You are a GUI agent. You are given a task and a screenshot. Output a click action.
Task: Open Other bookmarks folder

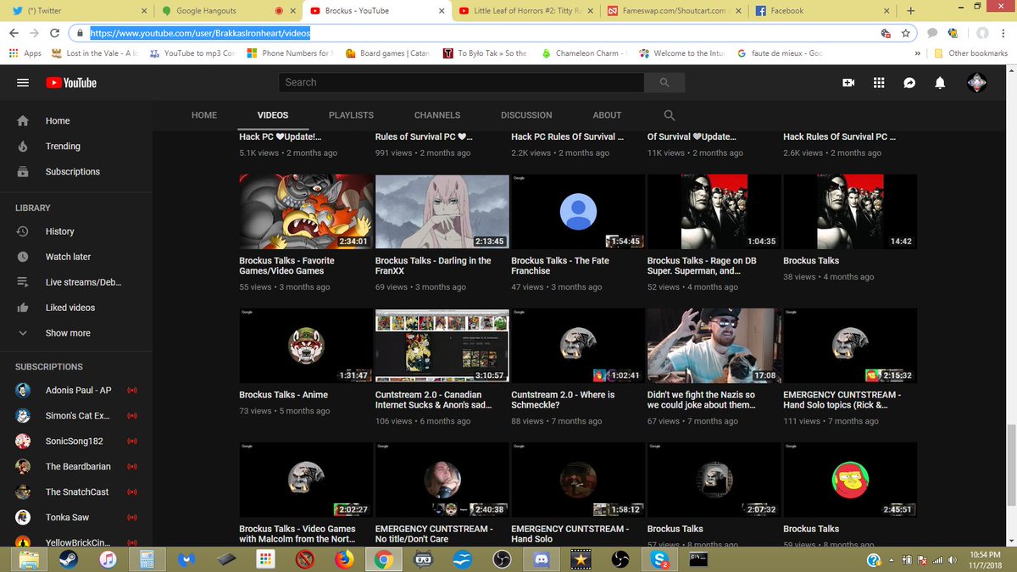tap(971, 53)
